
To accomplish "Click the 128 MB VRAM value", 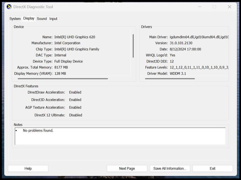I will pyautogui.click(x=60, y=74).
